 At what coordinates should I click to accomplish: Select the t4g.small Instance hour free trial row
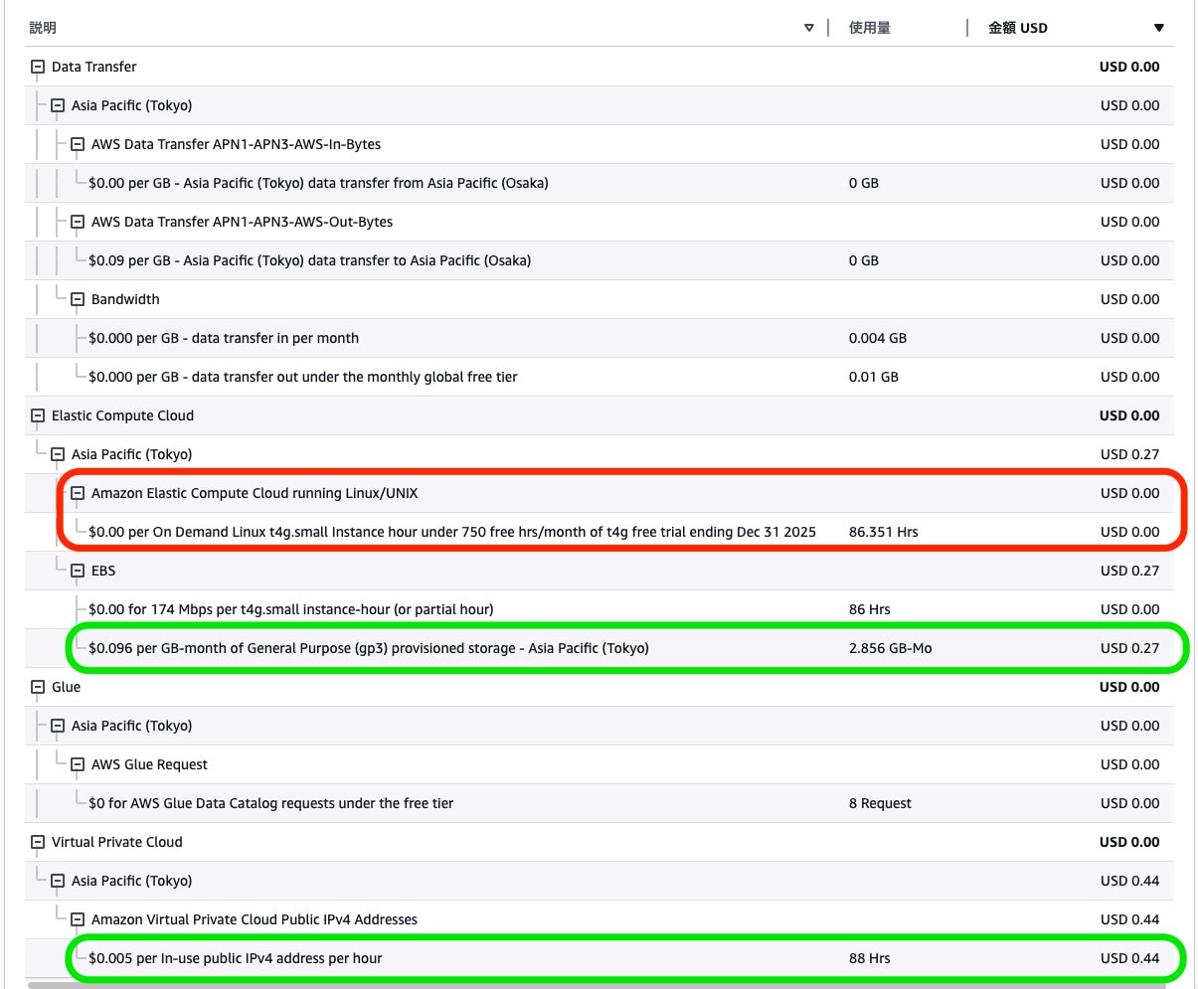tap(599, 532)
